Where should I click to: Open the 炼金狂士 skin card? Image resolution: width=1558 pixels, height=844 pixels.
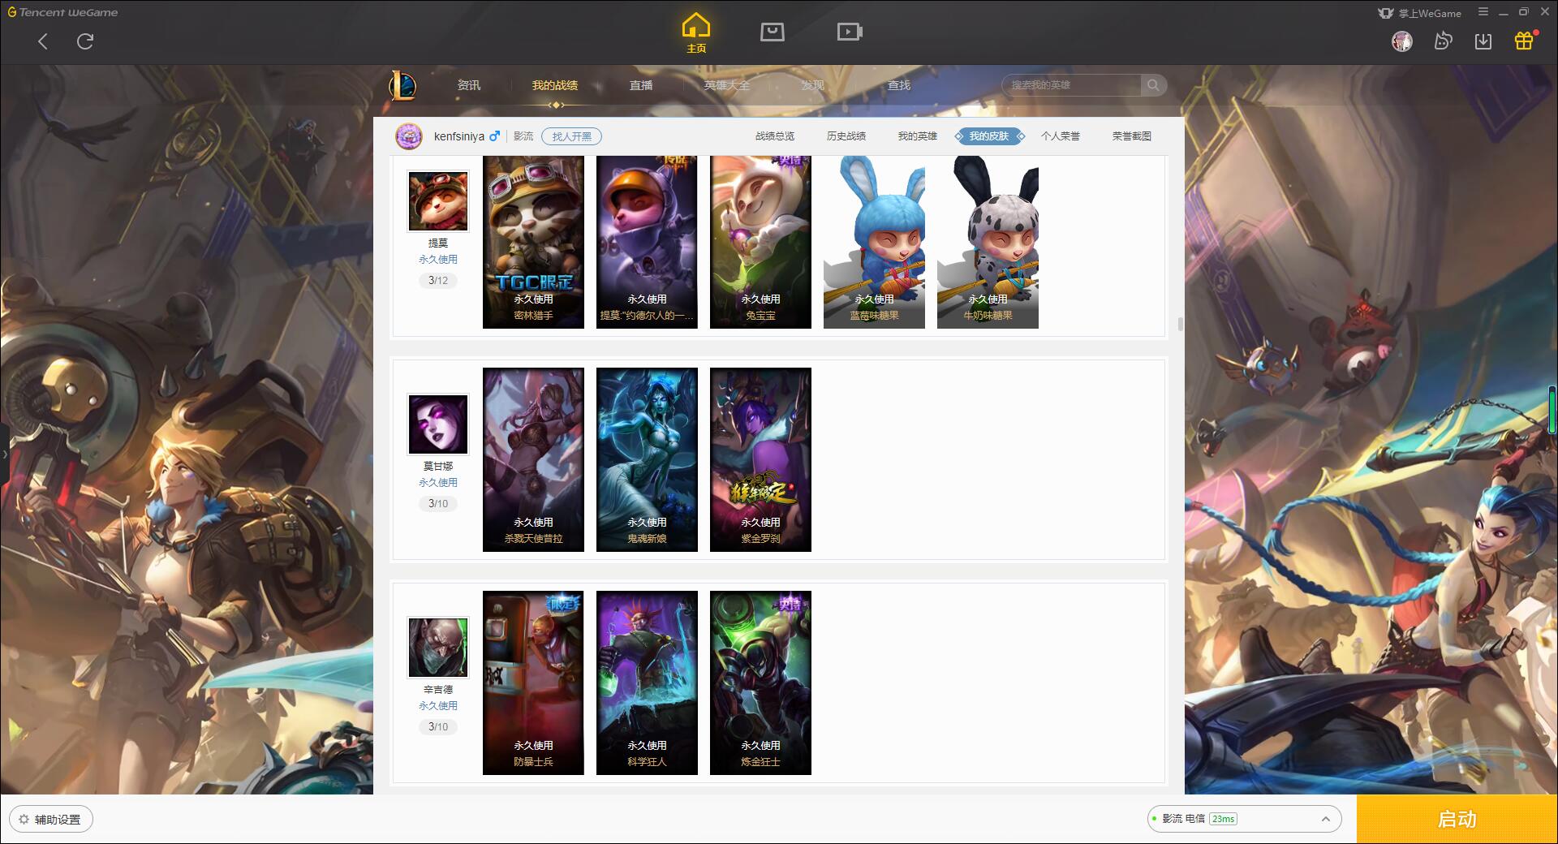(760, 683)
